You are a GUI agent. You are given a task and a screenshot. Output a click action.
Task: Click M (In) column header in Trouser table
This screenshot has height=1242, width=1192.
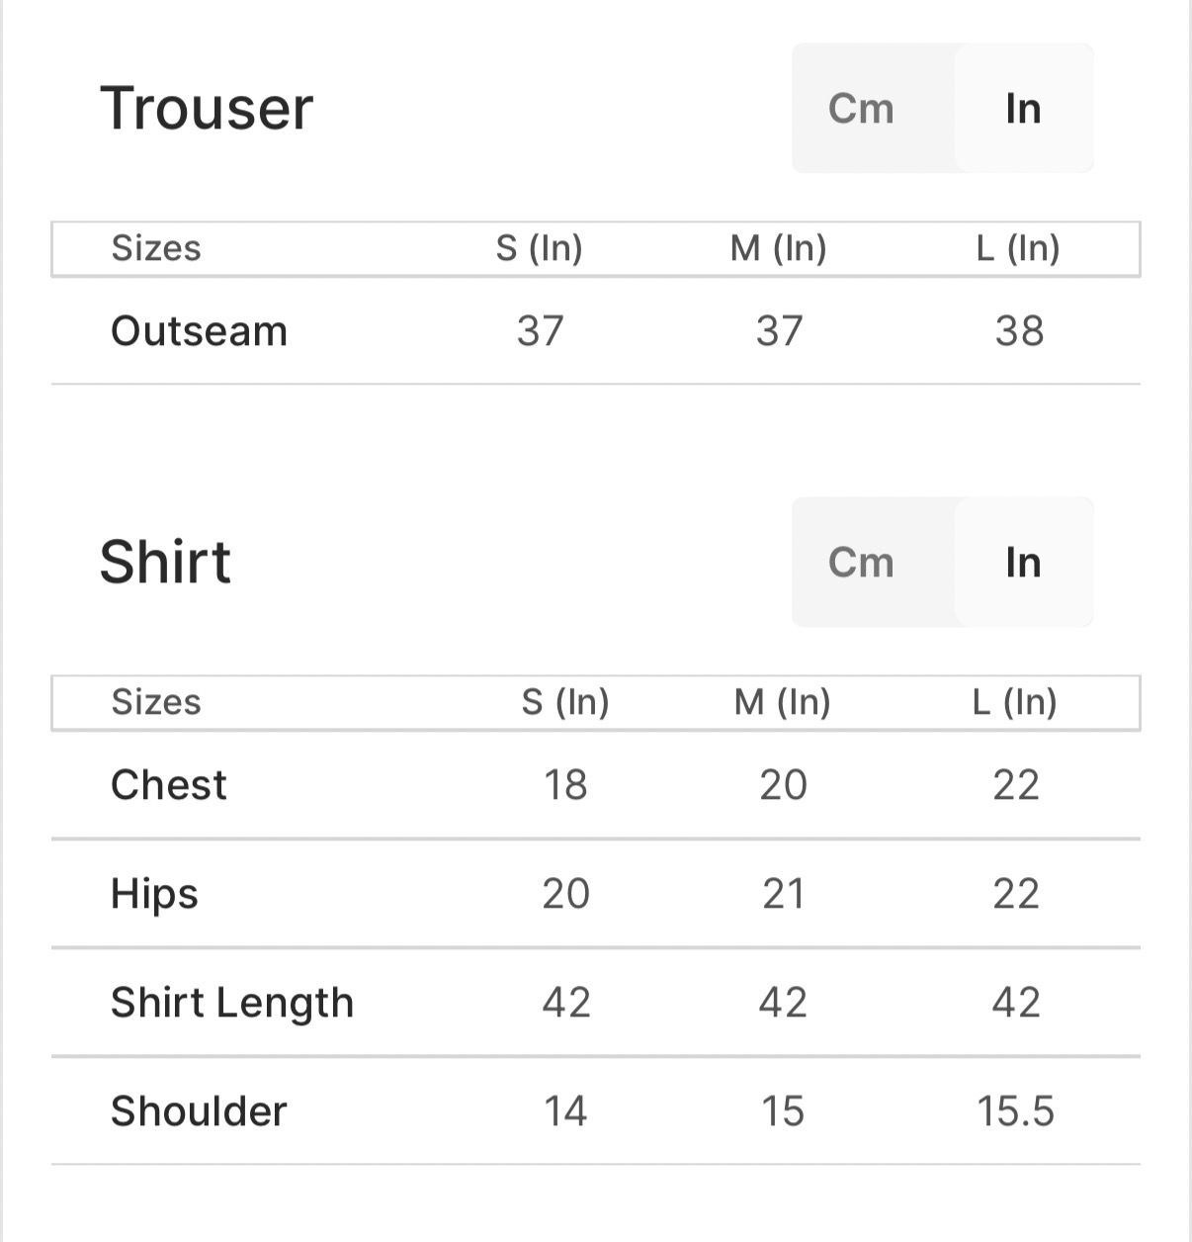pyautogui.click(x=778, y=248)
